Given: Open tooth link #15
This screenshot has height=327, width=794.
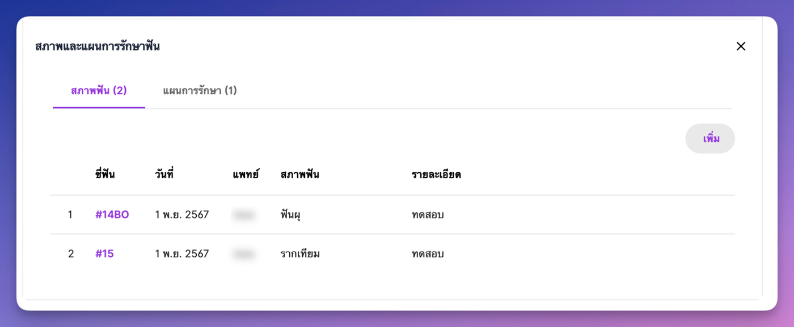Looking at the screenshot, I should [x=104, y=254].
